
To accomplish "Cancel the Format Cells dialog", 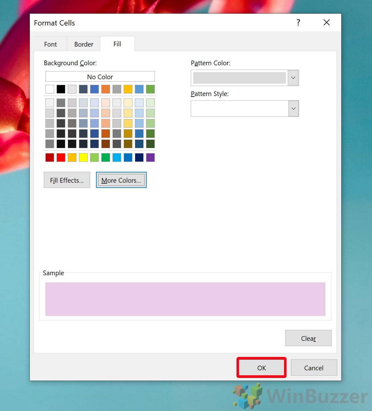I will 314,368.
